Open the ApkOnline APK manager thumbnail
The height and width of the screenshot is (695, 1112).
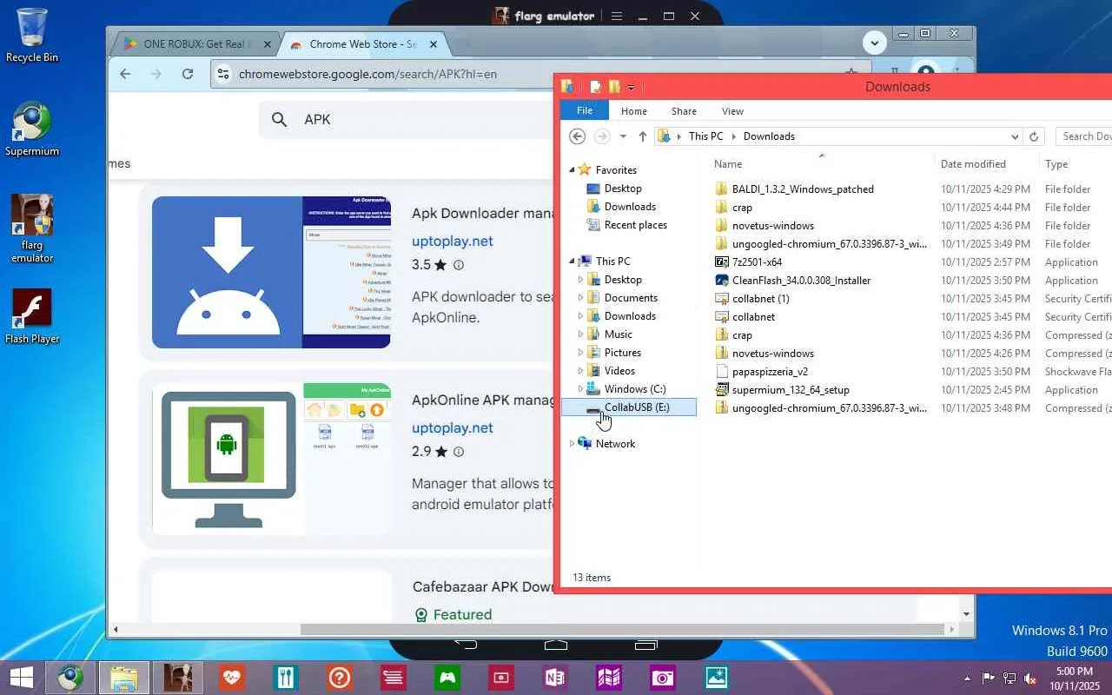pos(271,459)
